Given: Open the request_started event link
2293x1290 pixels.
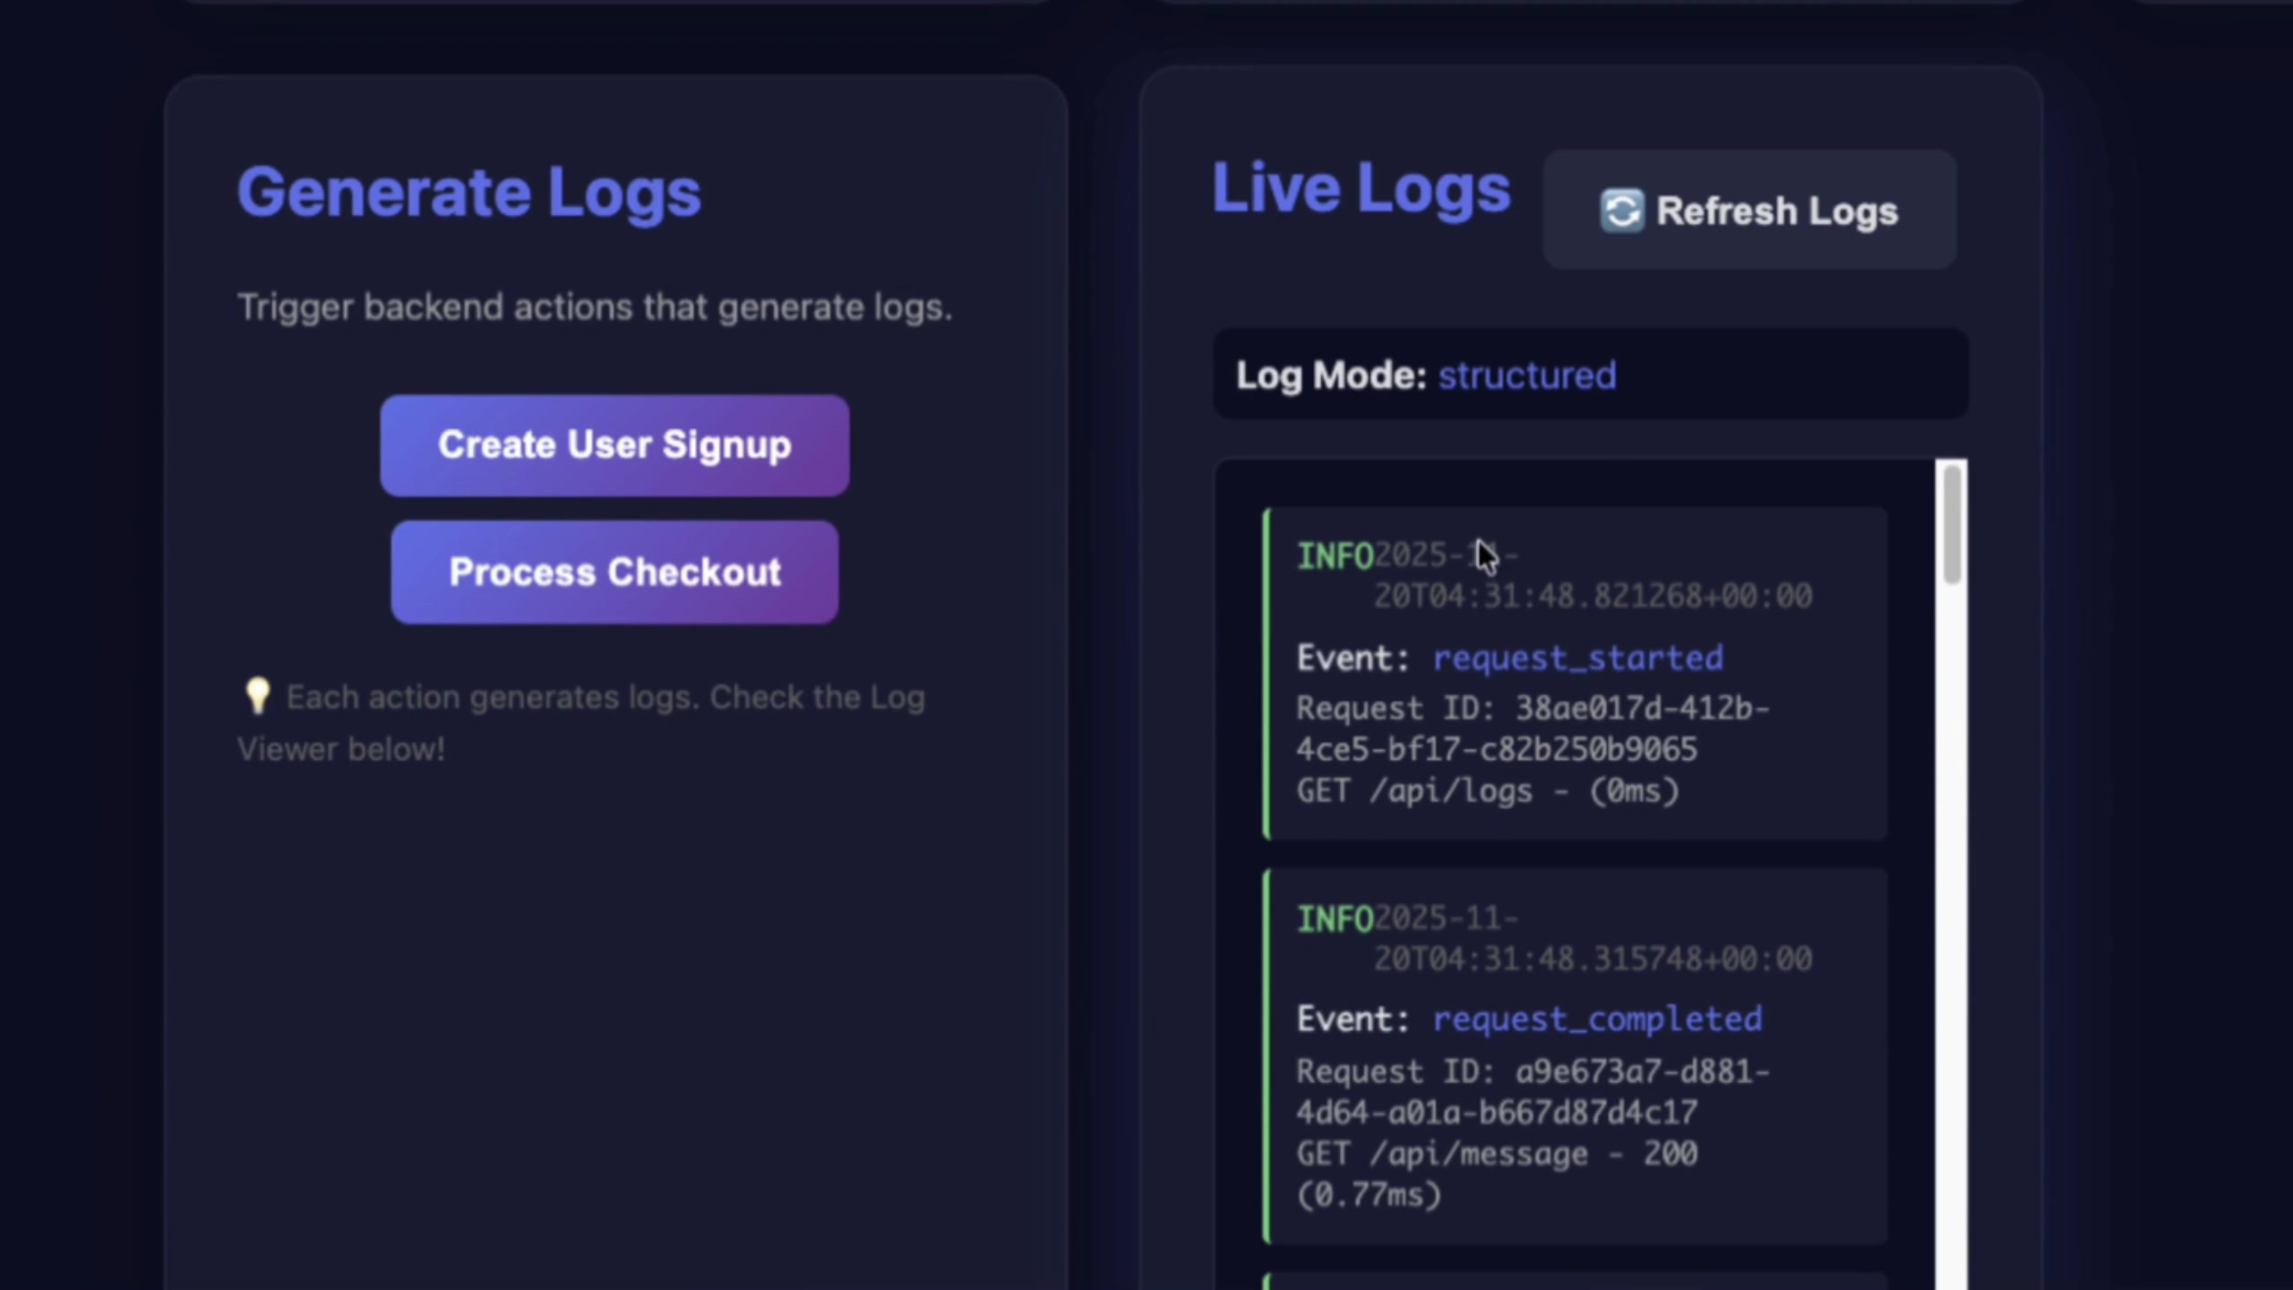Looking at the screenshot, I should (x=1578, y=658).
